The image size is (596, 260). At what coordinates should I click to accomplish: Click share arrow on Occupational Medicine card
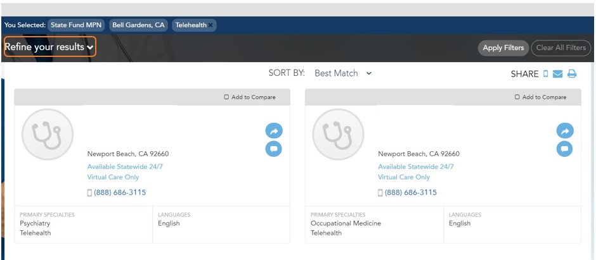pos(564,131)
